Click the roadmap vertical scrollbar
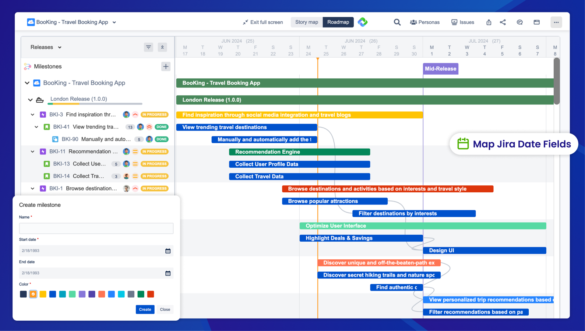Screen dimensions: 585x331 coord(556,81)
